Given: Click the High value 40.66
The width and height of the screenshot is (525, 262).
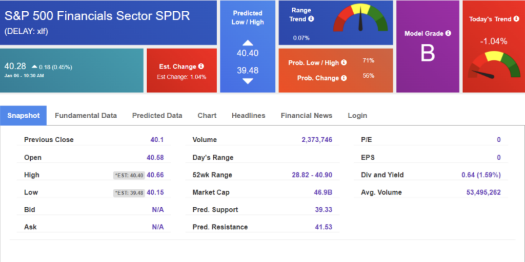Looking at the screenshot, I should point(155,175).
